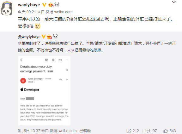Click the crown membership badge beside the top username
This screenshot has width=182, height=134.
coord(51,5)
